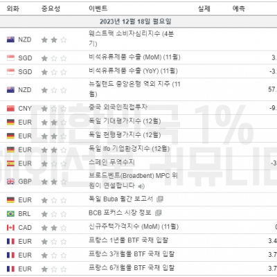Click the GBP currency label
The image size is (277, 277).
tap(25, 181)
